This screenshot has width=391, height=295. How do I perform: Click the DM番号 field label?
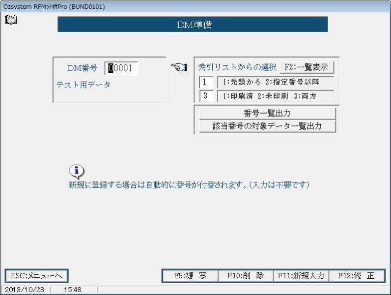point(82,68)
